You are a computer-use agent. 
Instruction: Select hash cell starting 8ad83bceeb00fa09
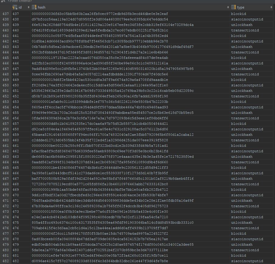pos(130,239)
